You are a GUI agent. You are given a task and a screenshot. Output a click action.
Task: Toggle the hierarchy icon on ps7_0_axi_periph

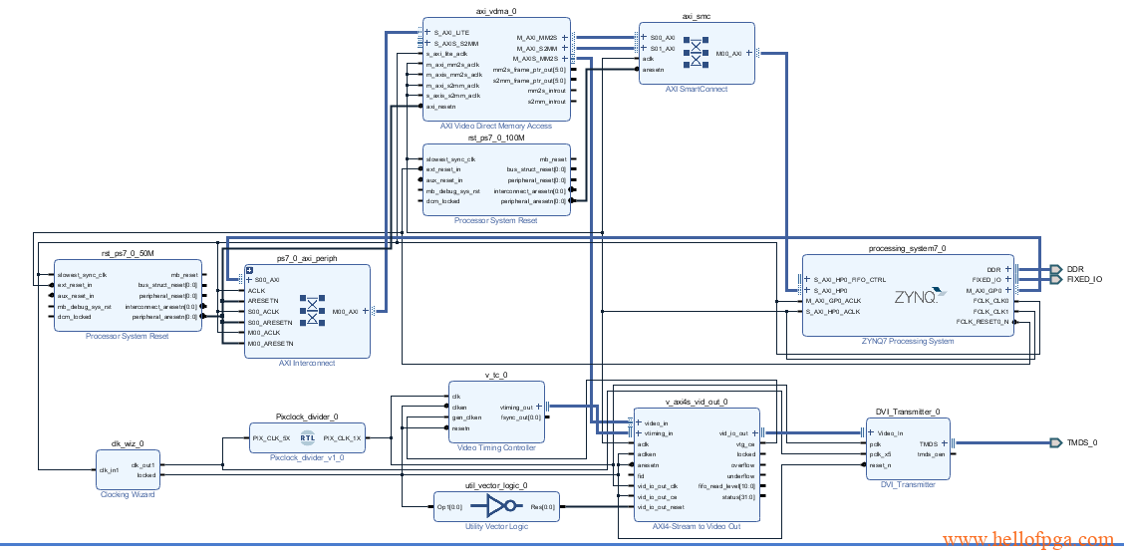[x=250, y=270]
